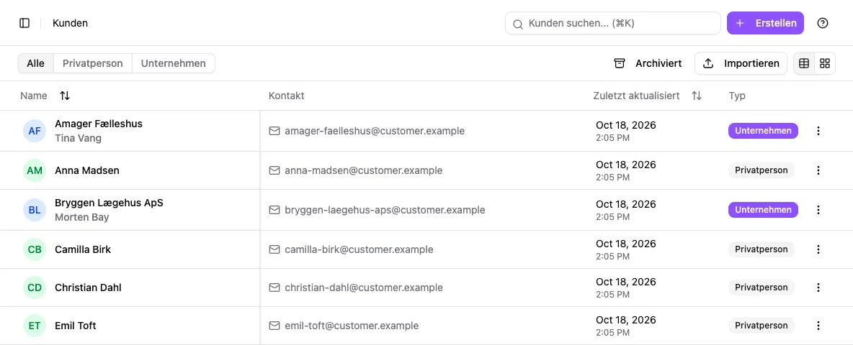
Task: Open customer Bryggen Lægehus ApS
Action: [109, 203]
